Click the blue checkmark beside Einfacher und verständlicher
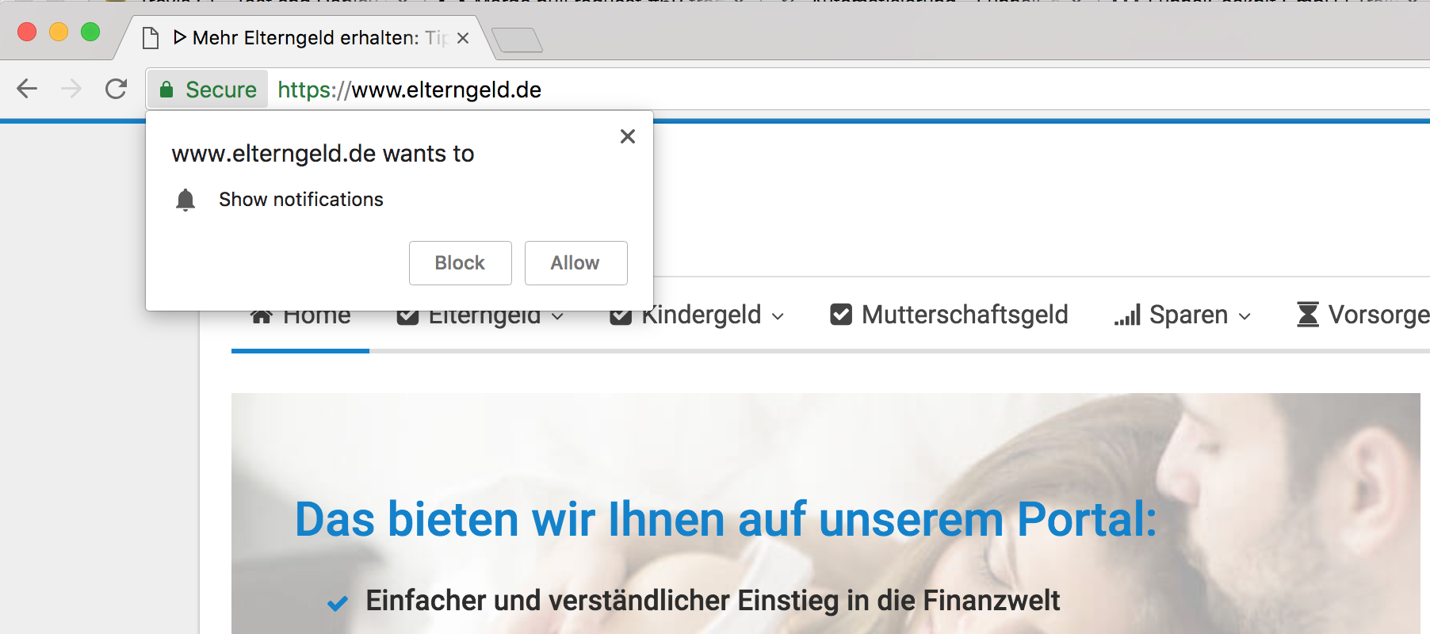The image size is (1430, 634). tap(338, 603)
